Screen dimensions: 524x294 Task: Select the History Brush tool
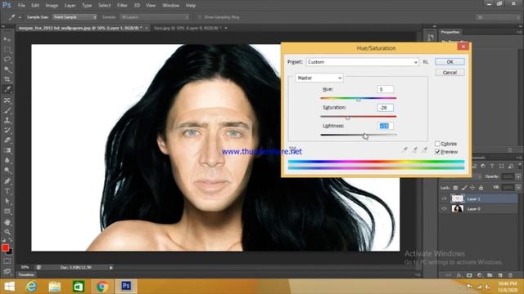[x=7, y=130]
